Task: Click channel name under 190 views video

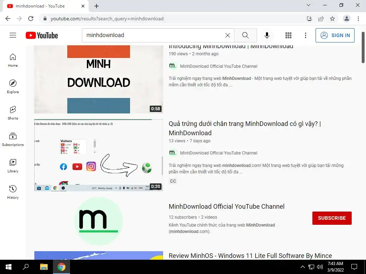Action: [x=219, y=66]
